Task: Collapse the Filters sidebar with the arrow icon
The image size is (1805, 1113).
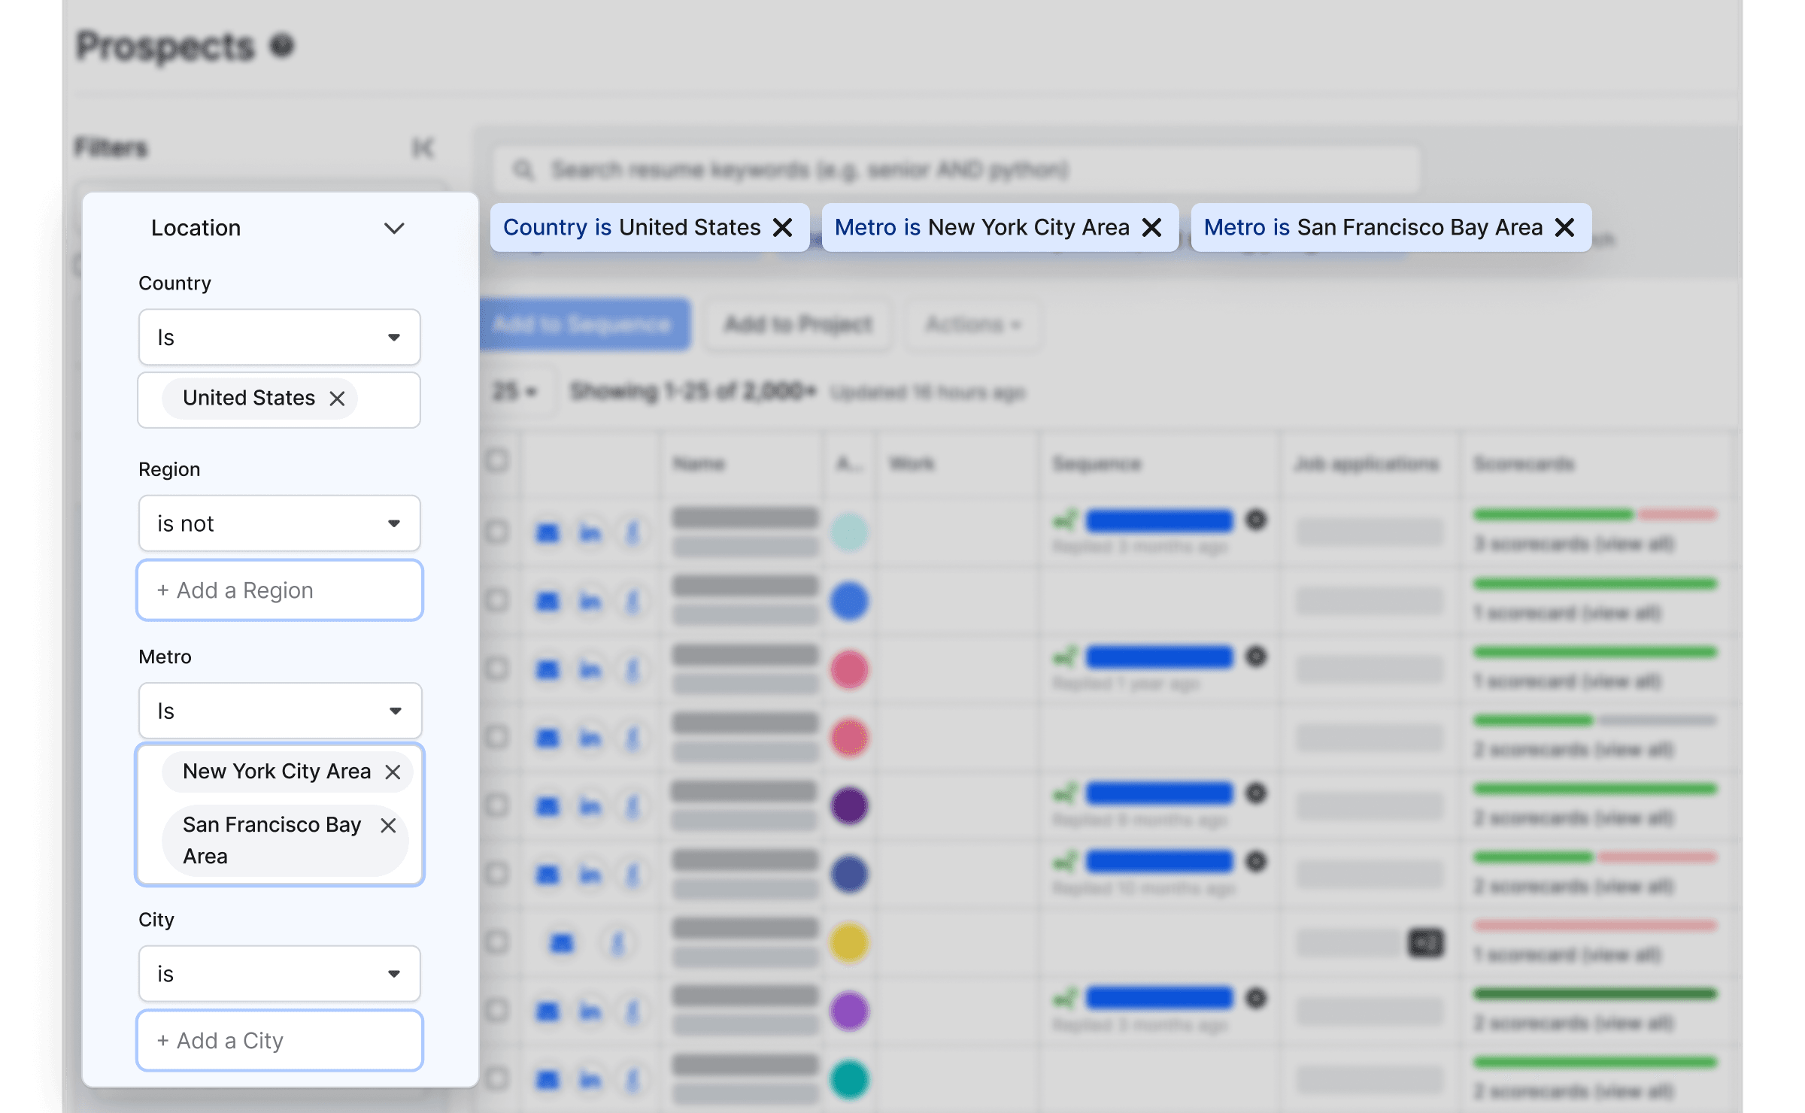Action: 423,147
